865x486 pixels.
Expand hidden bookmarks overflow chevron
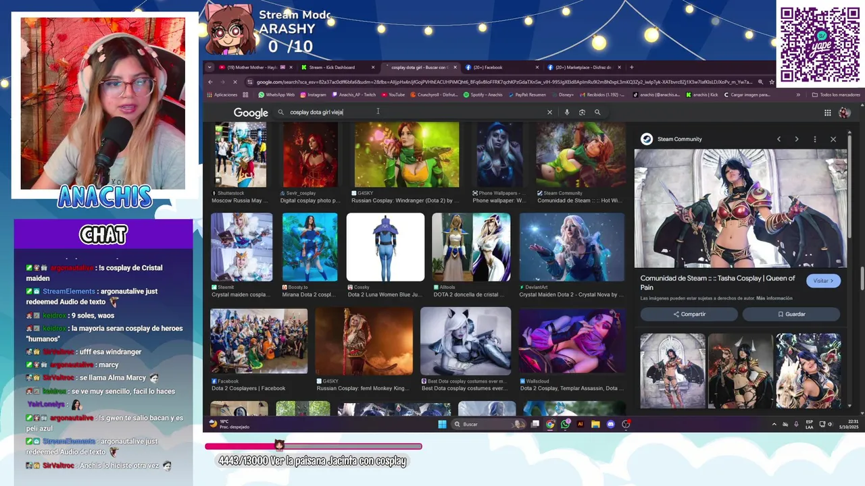tap(798, 94)
